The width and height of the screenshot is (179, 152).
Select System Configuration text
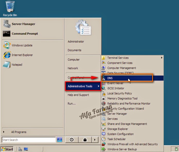[121, 134]
